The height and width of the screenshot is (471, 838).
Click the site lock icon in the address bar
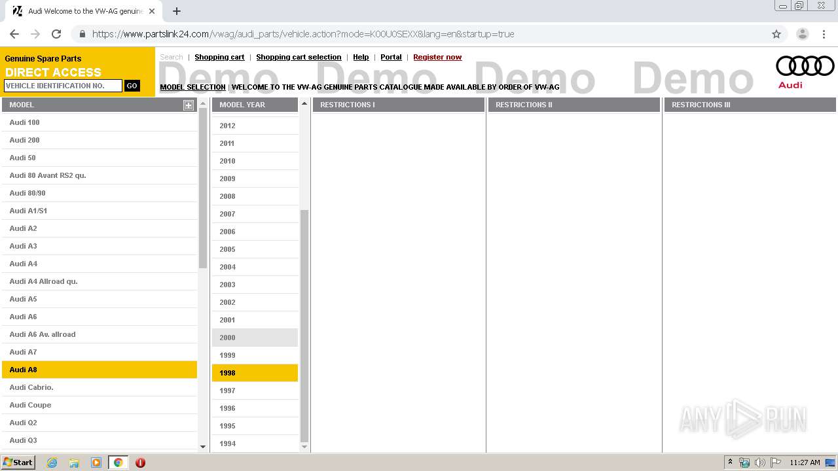[82, 34]
